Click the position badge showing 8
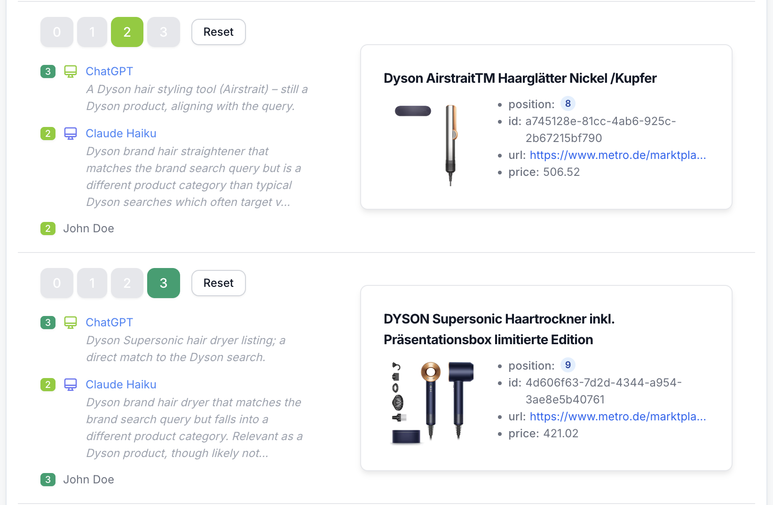This screenshot has width=773, height=505. [568, 103]
